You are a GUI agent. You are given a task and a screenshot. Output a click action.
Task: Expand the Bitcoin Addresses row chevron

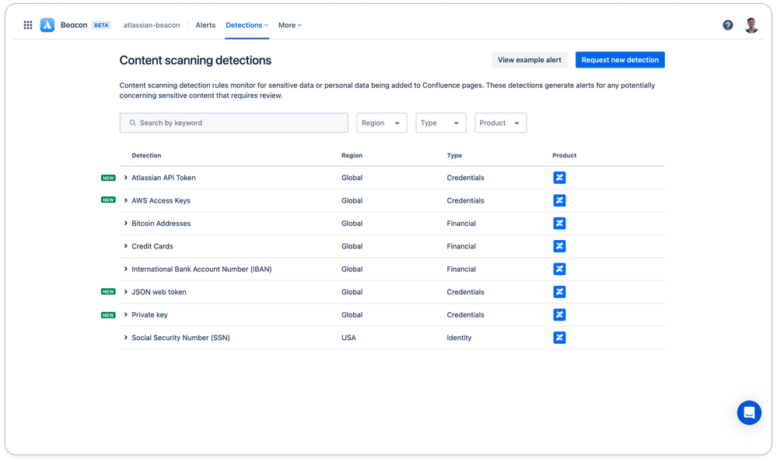125,223
